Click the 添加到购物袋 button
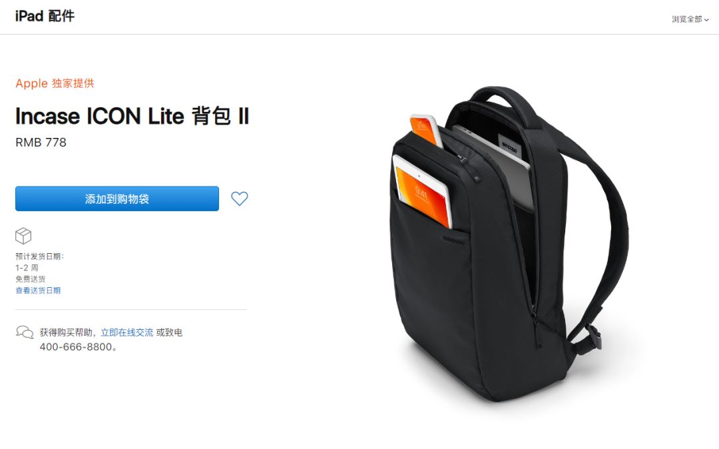This screenshot has height=449, width=719. click(117, 199)
